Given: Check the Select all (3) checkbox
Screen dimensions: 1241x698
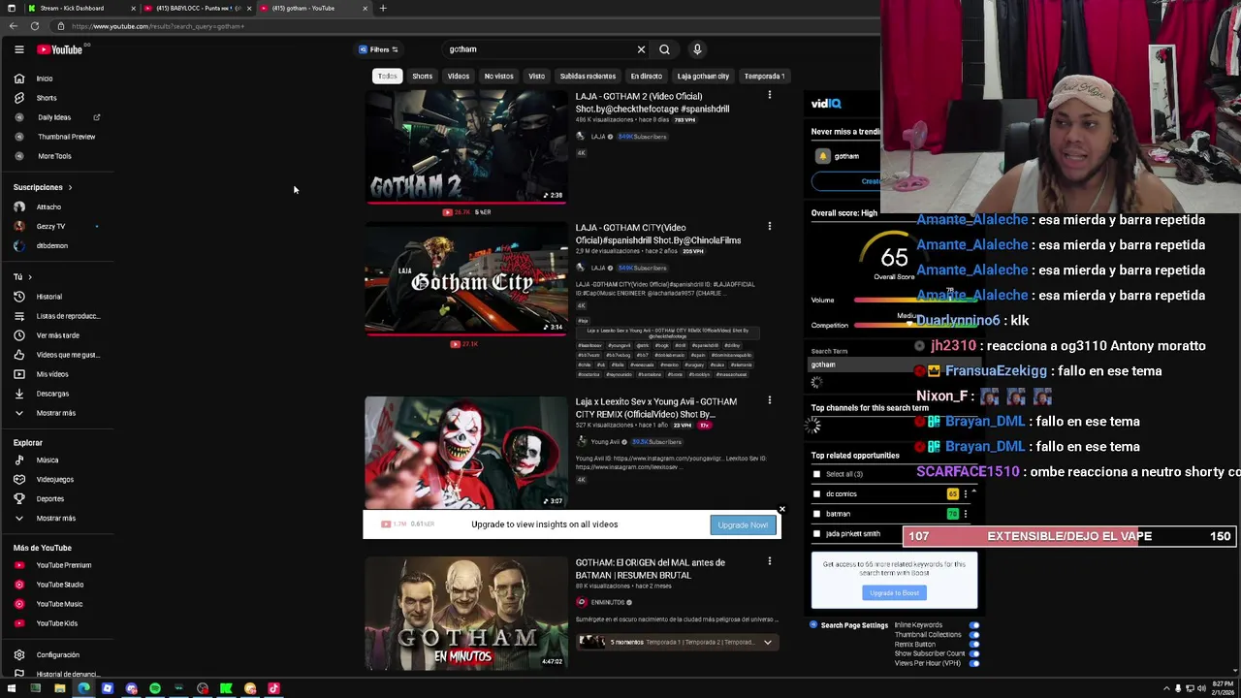Looking at the screenshot, I should (816, 474).
